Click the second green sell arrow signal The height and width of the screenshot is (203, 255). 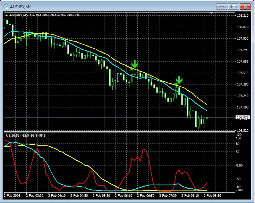click(x=179, y=80)
